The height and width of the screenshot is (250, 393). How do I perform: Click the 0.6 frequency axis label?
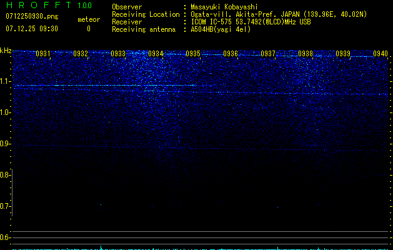point(5,237)
